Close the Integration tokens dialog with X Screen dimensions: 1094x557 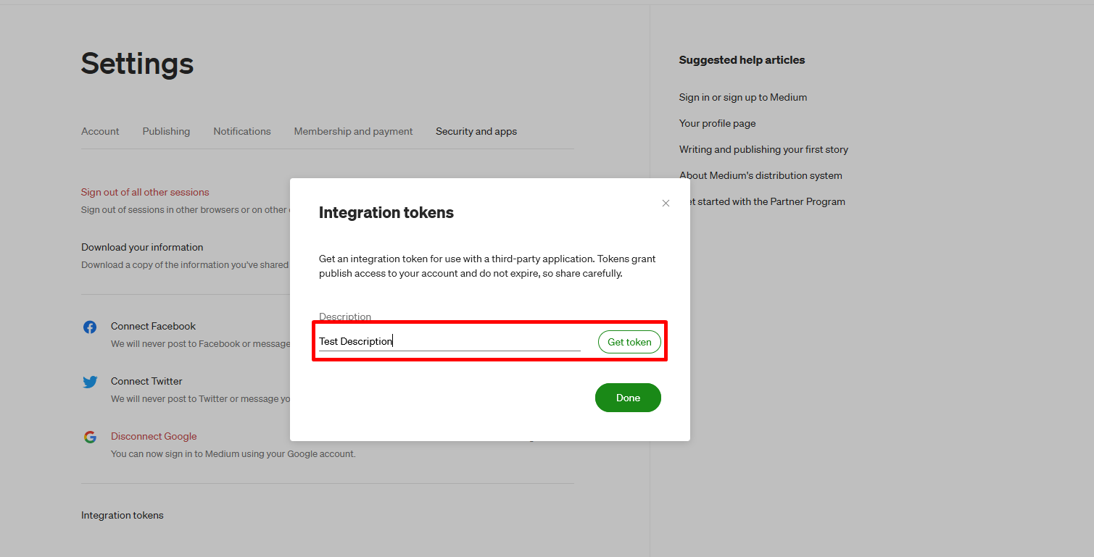tap(666, 204)
